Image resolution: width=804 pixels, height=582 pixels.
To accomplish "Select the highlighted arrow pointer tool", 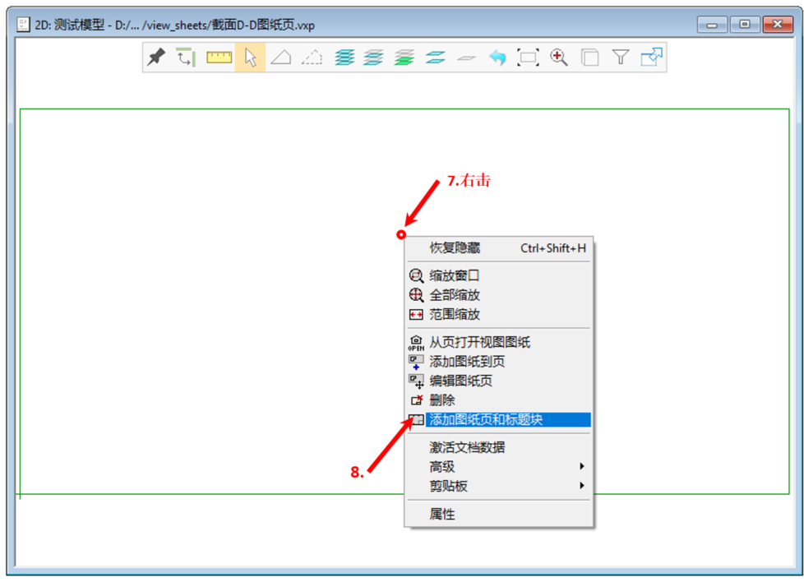I will tap(250, 57).
